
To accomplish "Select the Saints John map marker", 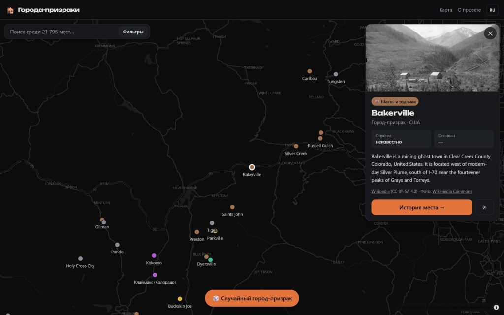I will [x=232, y=207].
